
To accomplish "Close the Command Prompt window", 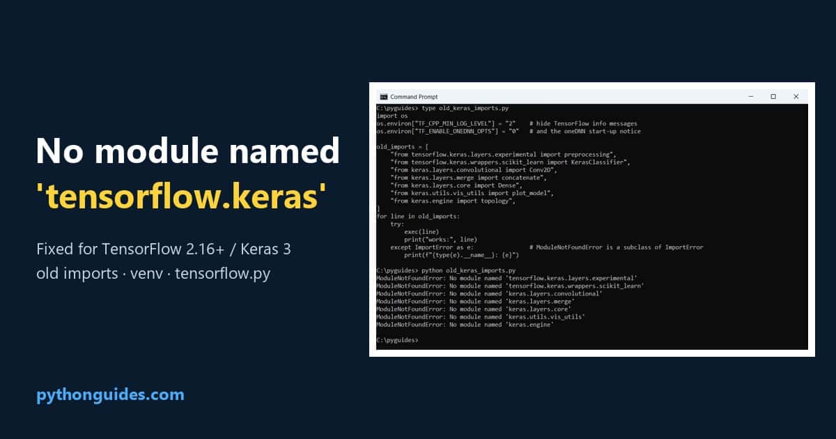I will 796,97.
